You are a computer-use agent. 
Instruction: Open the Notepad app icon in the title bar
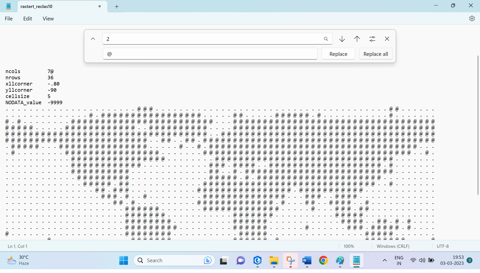click(x=8, y=6)
